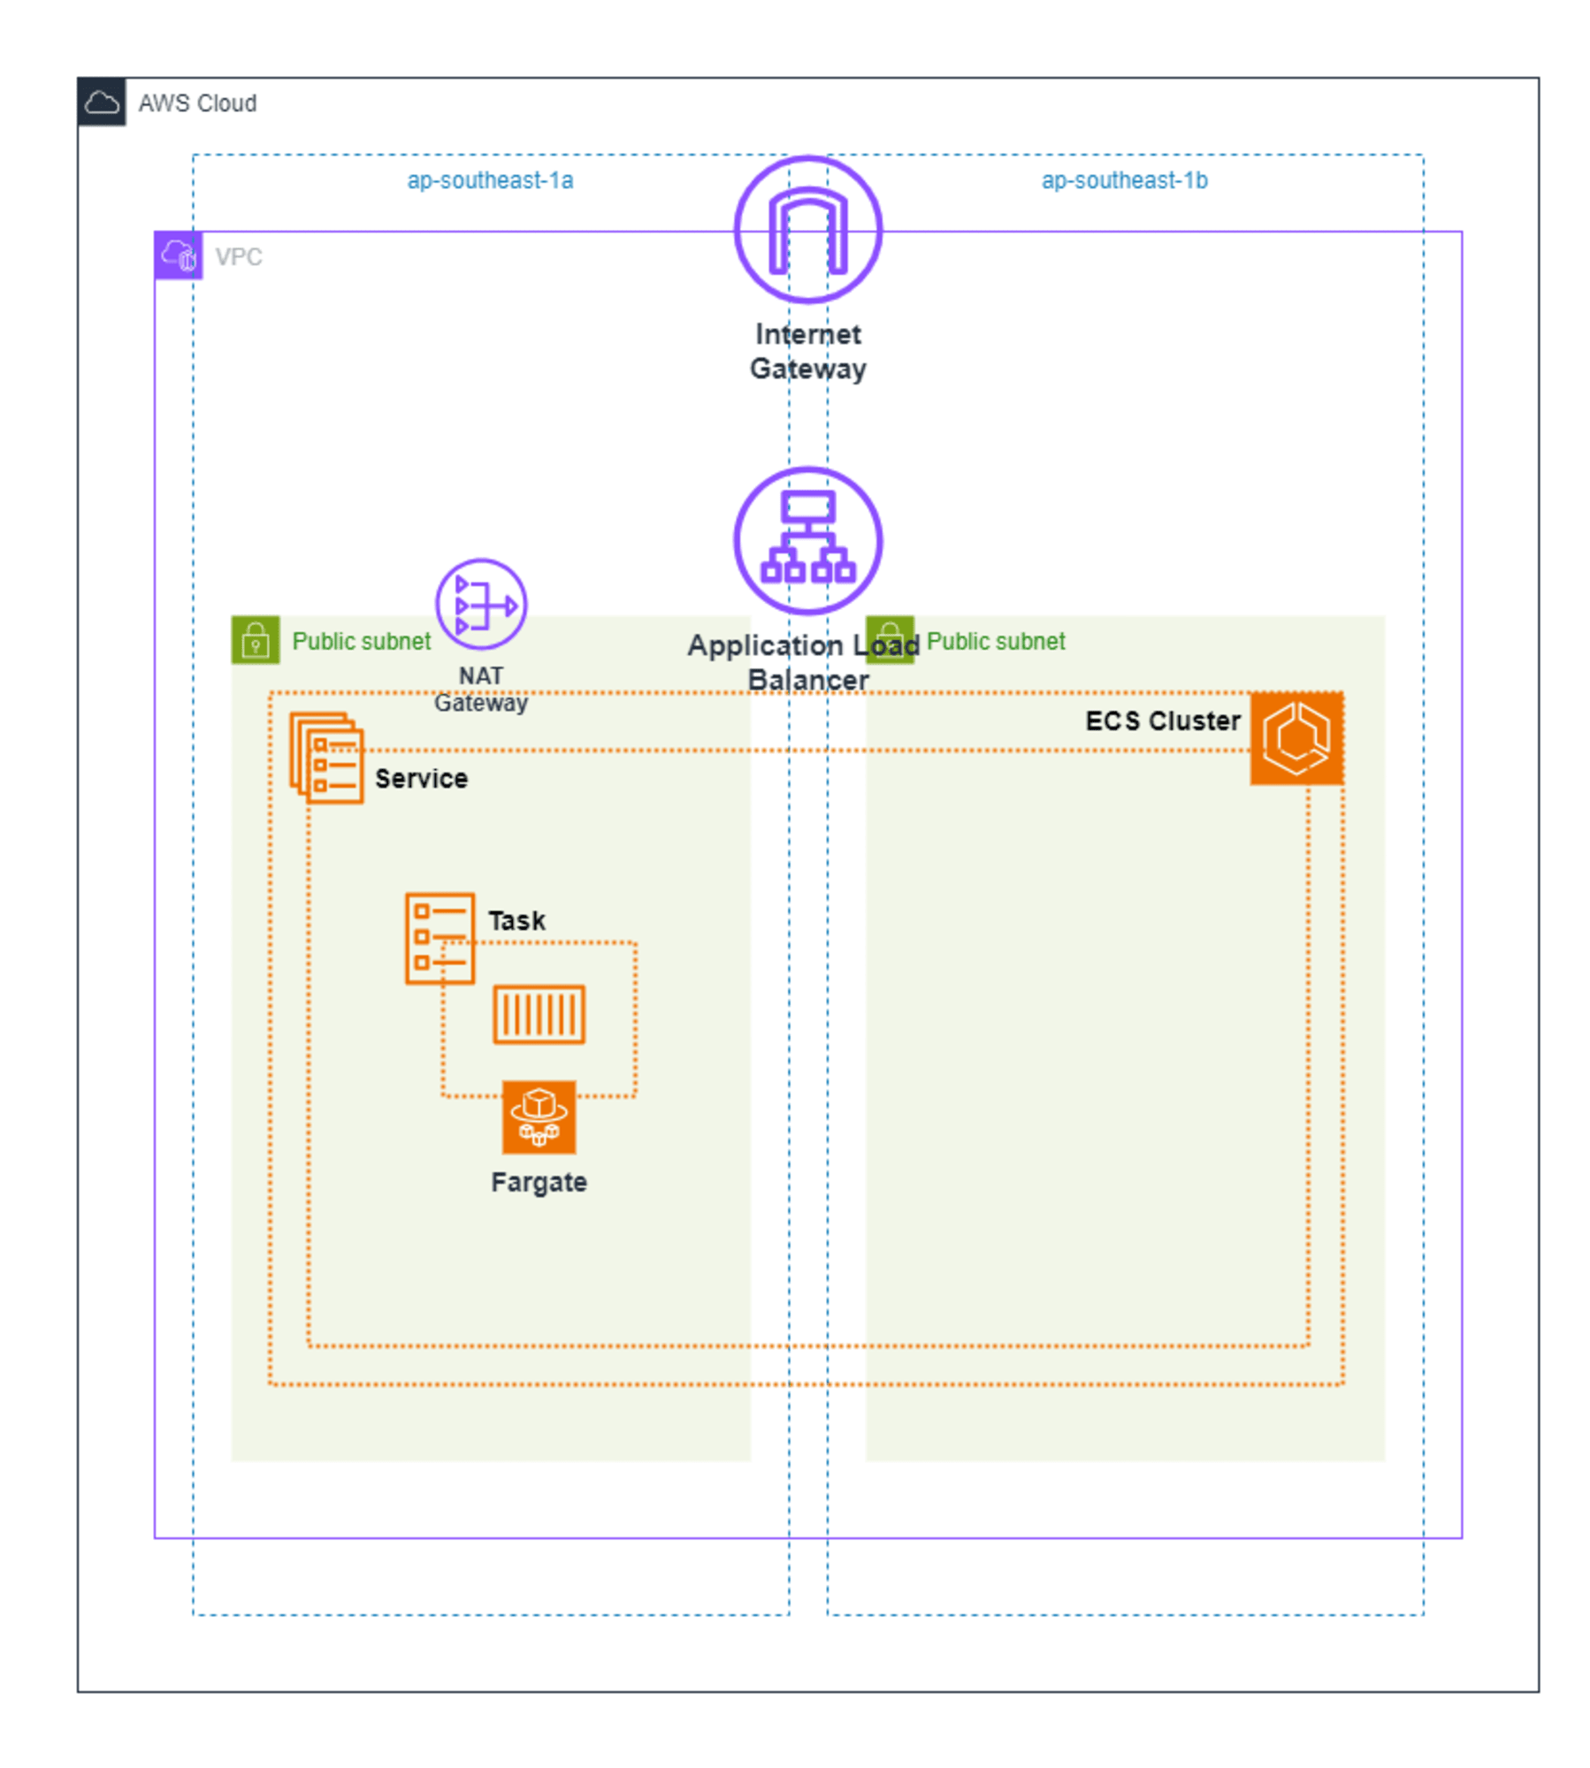Select the container icon inside Task
1590x1768 pixels.
coord(539,1014)
